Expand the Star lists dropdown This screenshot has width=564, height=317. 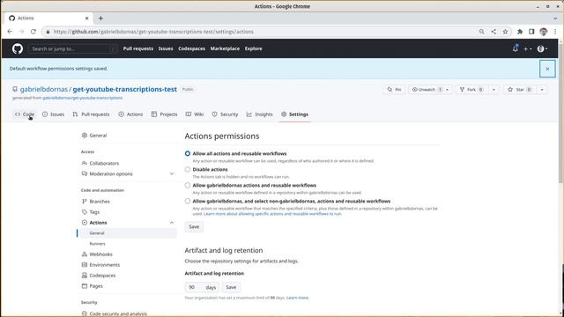click(x=542, y=90)
